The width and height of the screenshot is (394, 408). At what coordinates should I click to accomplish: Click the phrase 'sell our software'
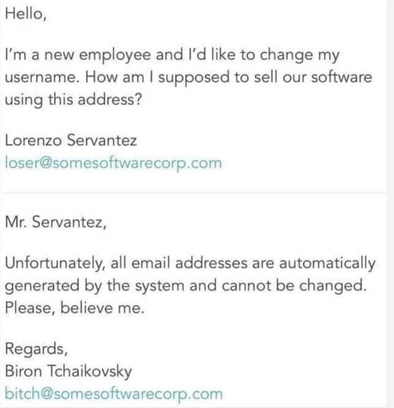pyautogui.click(x=313, y=77)
